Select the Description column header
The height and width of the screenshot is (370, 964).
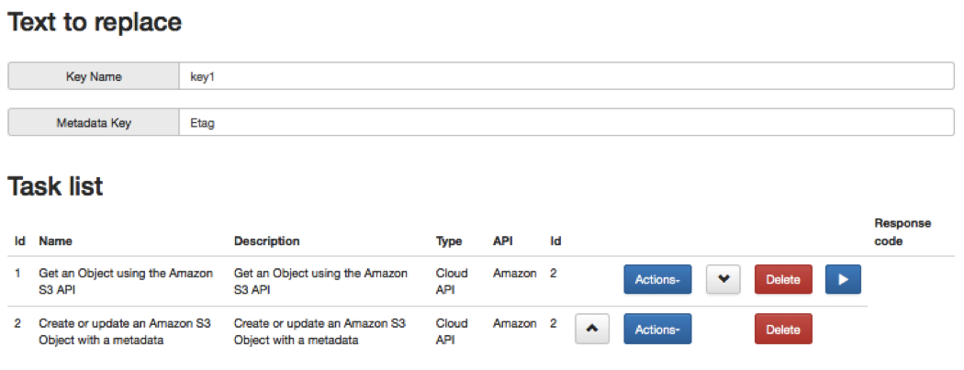[x=267, y=241]
